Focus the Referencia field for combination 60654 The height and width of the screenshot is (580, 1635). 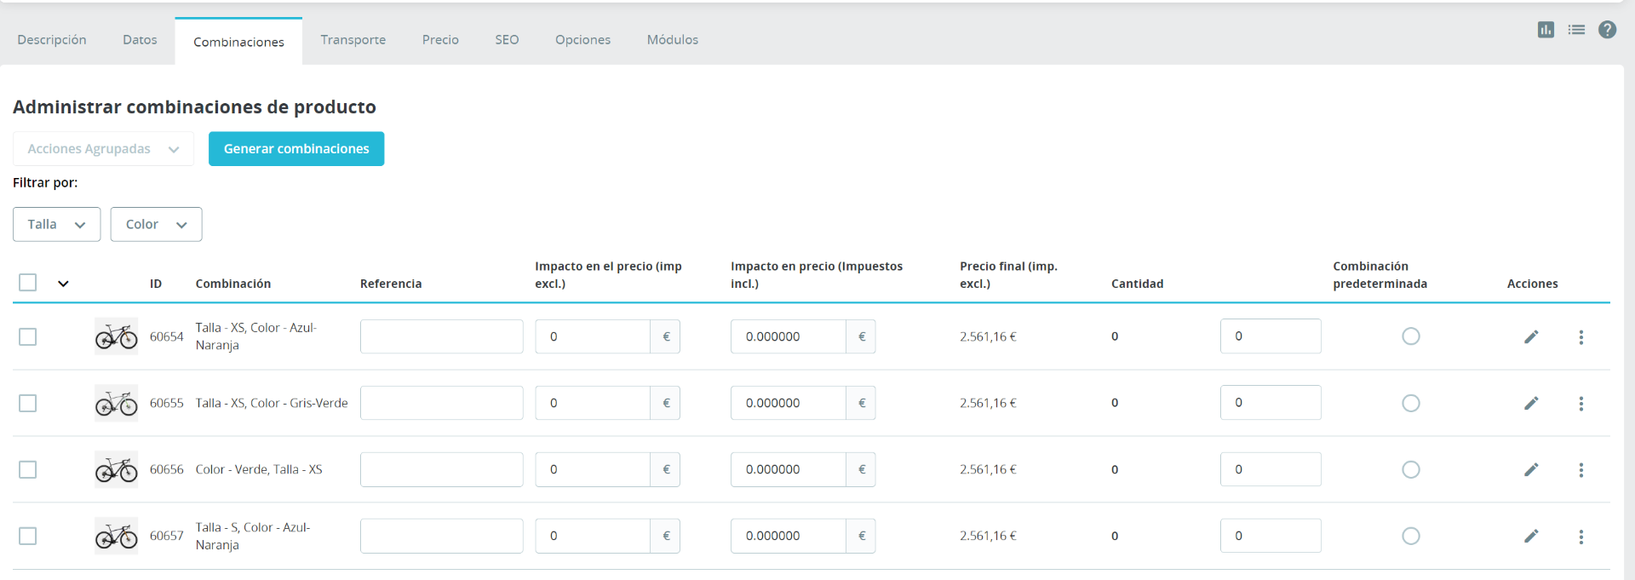pos(441,336)
